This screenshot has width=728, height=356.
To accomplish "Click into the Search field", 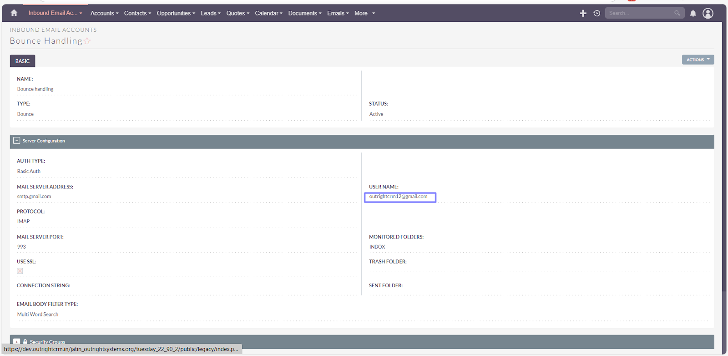I will [x=639, y=13].
